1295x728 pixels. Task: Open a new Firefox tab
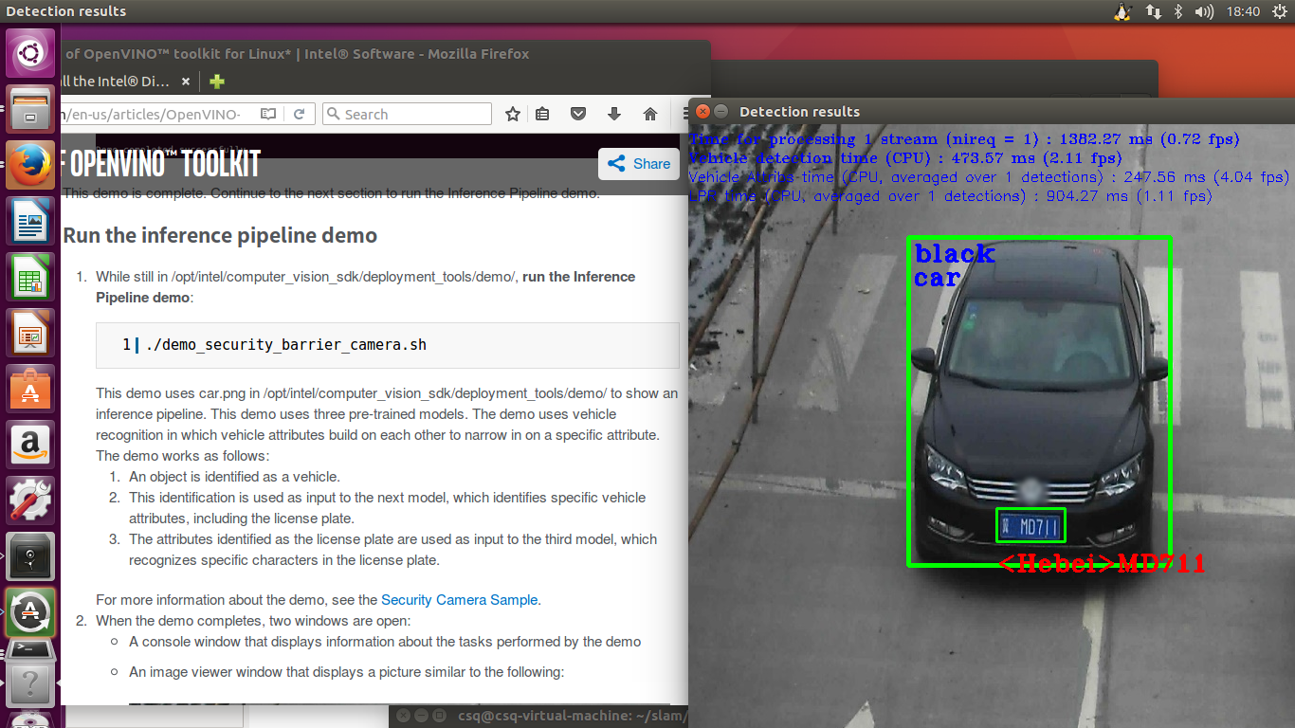point(217,82)
